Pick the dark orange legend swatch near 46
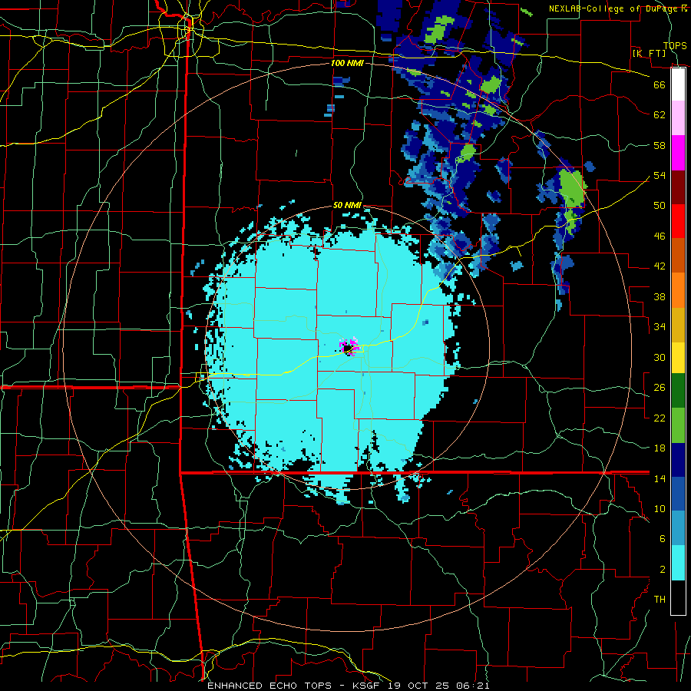Image resolution: width=691 pixels, height=691 pixels. click(x=678, y=256)
